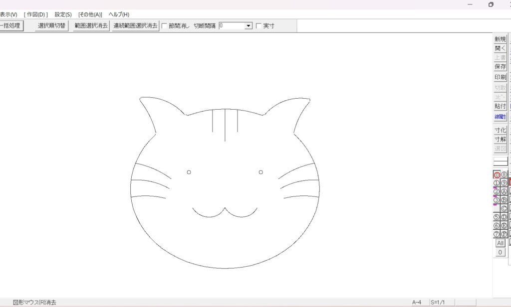Enable the 実寸 checkbox

pyautogui.click(x=258, y=26)
